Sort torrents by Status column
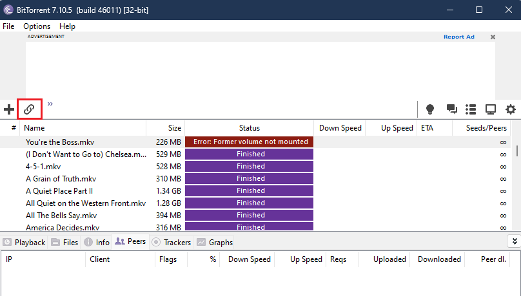 click(249, 128)
